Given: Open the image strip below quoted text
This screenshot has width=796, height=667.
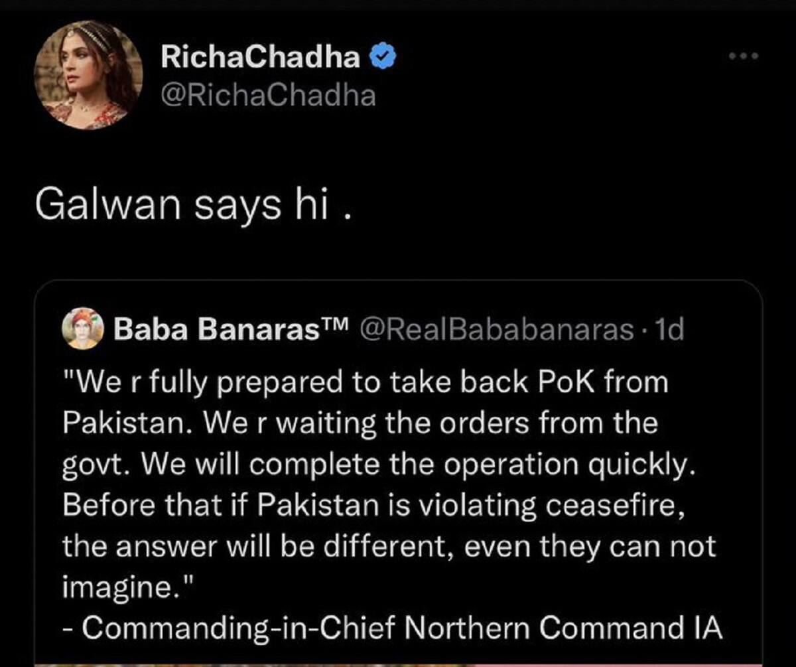Looking at the screenshot, I should click(398, 662).
